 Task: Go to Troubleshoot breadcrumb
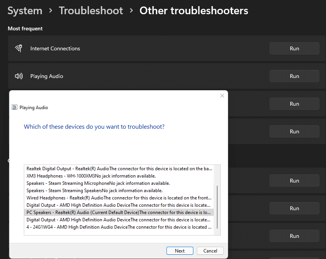coord(91,11)
